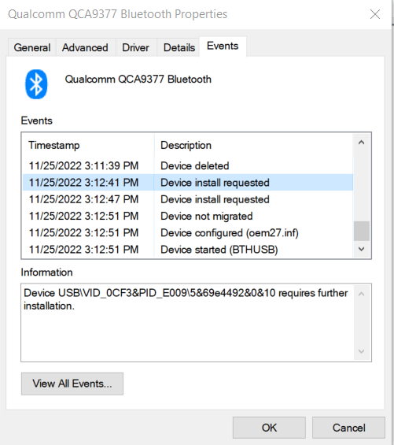
Task: Select the Device not migrated event
Action: [x=188, y=216]
